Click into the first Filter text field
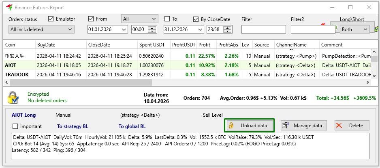The height and width of the screenshot is (168, 380). (x=263, y=29)
